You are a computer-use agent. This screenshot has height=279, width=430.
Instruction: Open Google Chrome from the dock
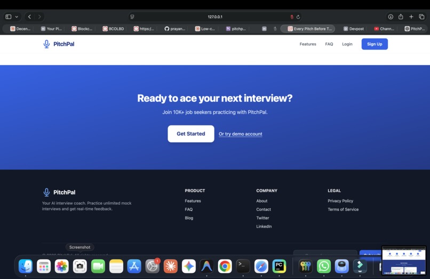225,266
